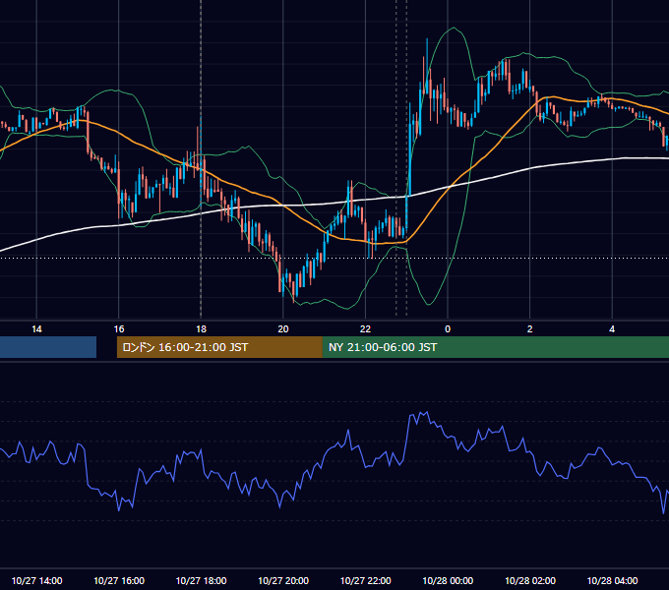Click the 10/27 14:00 date label
Viewport: 669px width, 590px height.
(36, 580)
